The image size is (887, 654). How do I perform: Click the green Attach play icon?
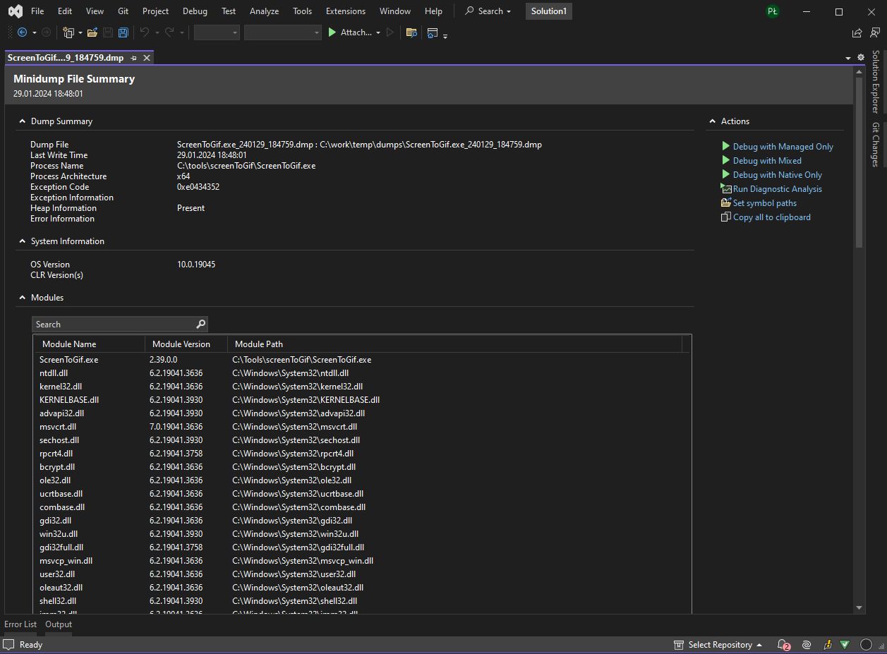[x=332, y=32]
